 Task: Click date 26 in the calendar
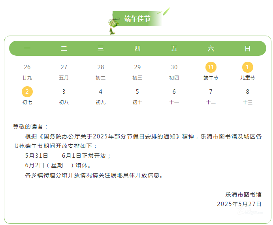tap(27, 67)
